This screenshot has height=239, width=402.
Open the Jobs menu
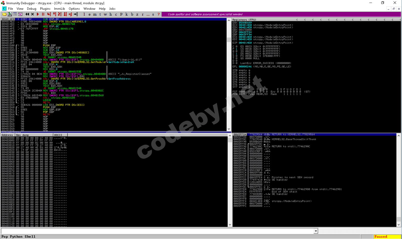tap(112, 9)
